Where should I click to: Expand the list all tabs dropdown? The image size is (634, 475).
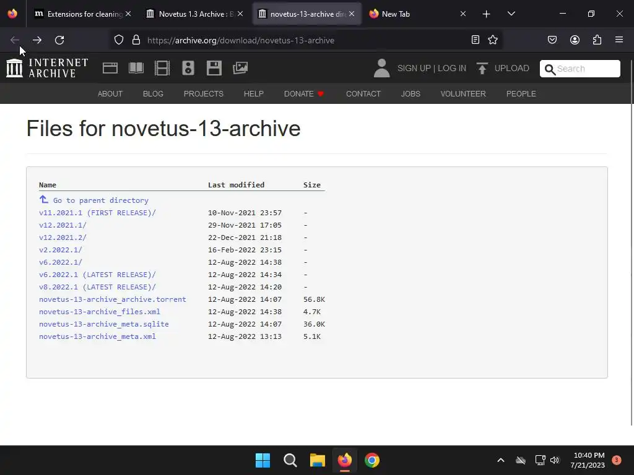point(511,14)
